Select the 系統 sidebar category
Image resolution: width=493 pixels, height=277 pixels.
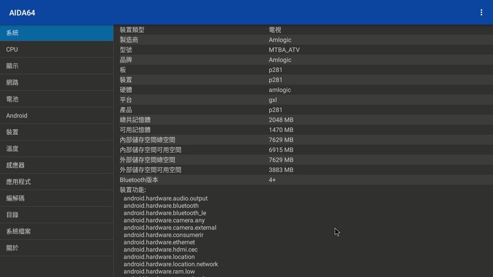57,33
